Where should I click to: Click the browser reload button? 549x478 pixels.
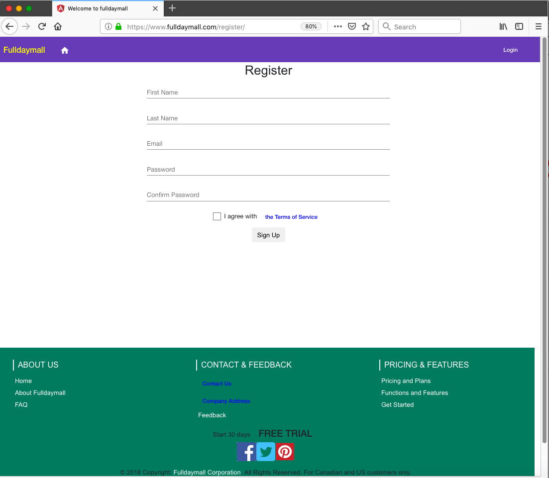(42, 27)
